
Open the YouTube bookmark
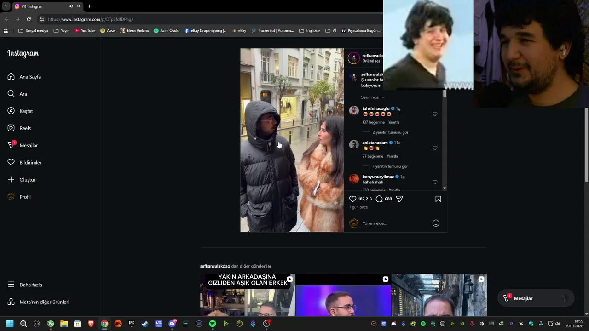coord(85,31)
